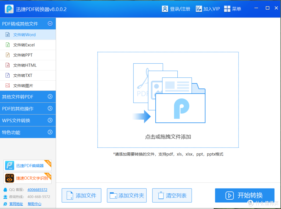This screenshot has width=281, height=209.
Task: Click the picture icon beside 文件转图片
Action: (x=8, y=86)
